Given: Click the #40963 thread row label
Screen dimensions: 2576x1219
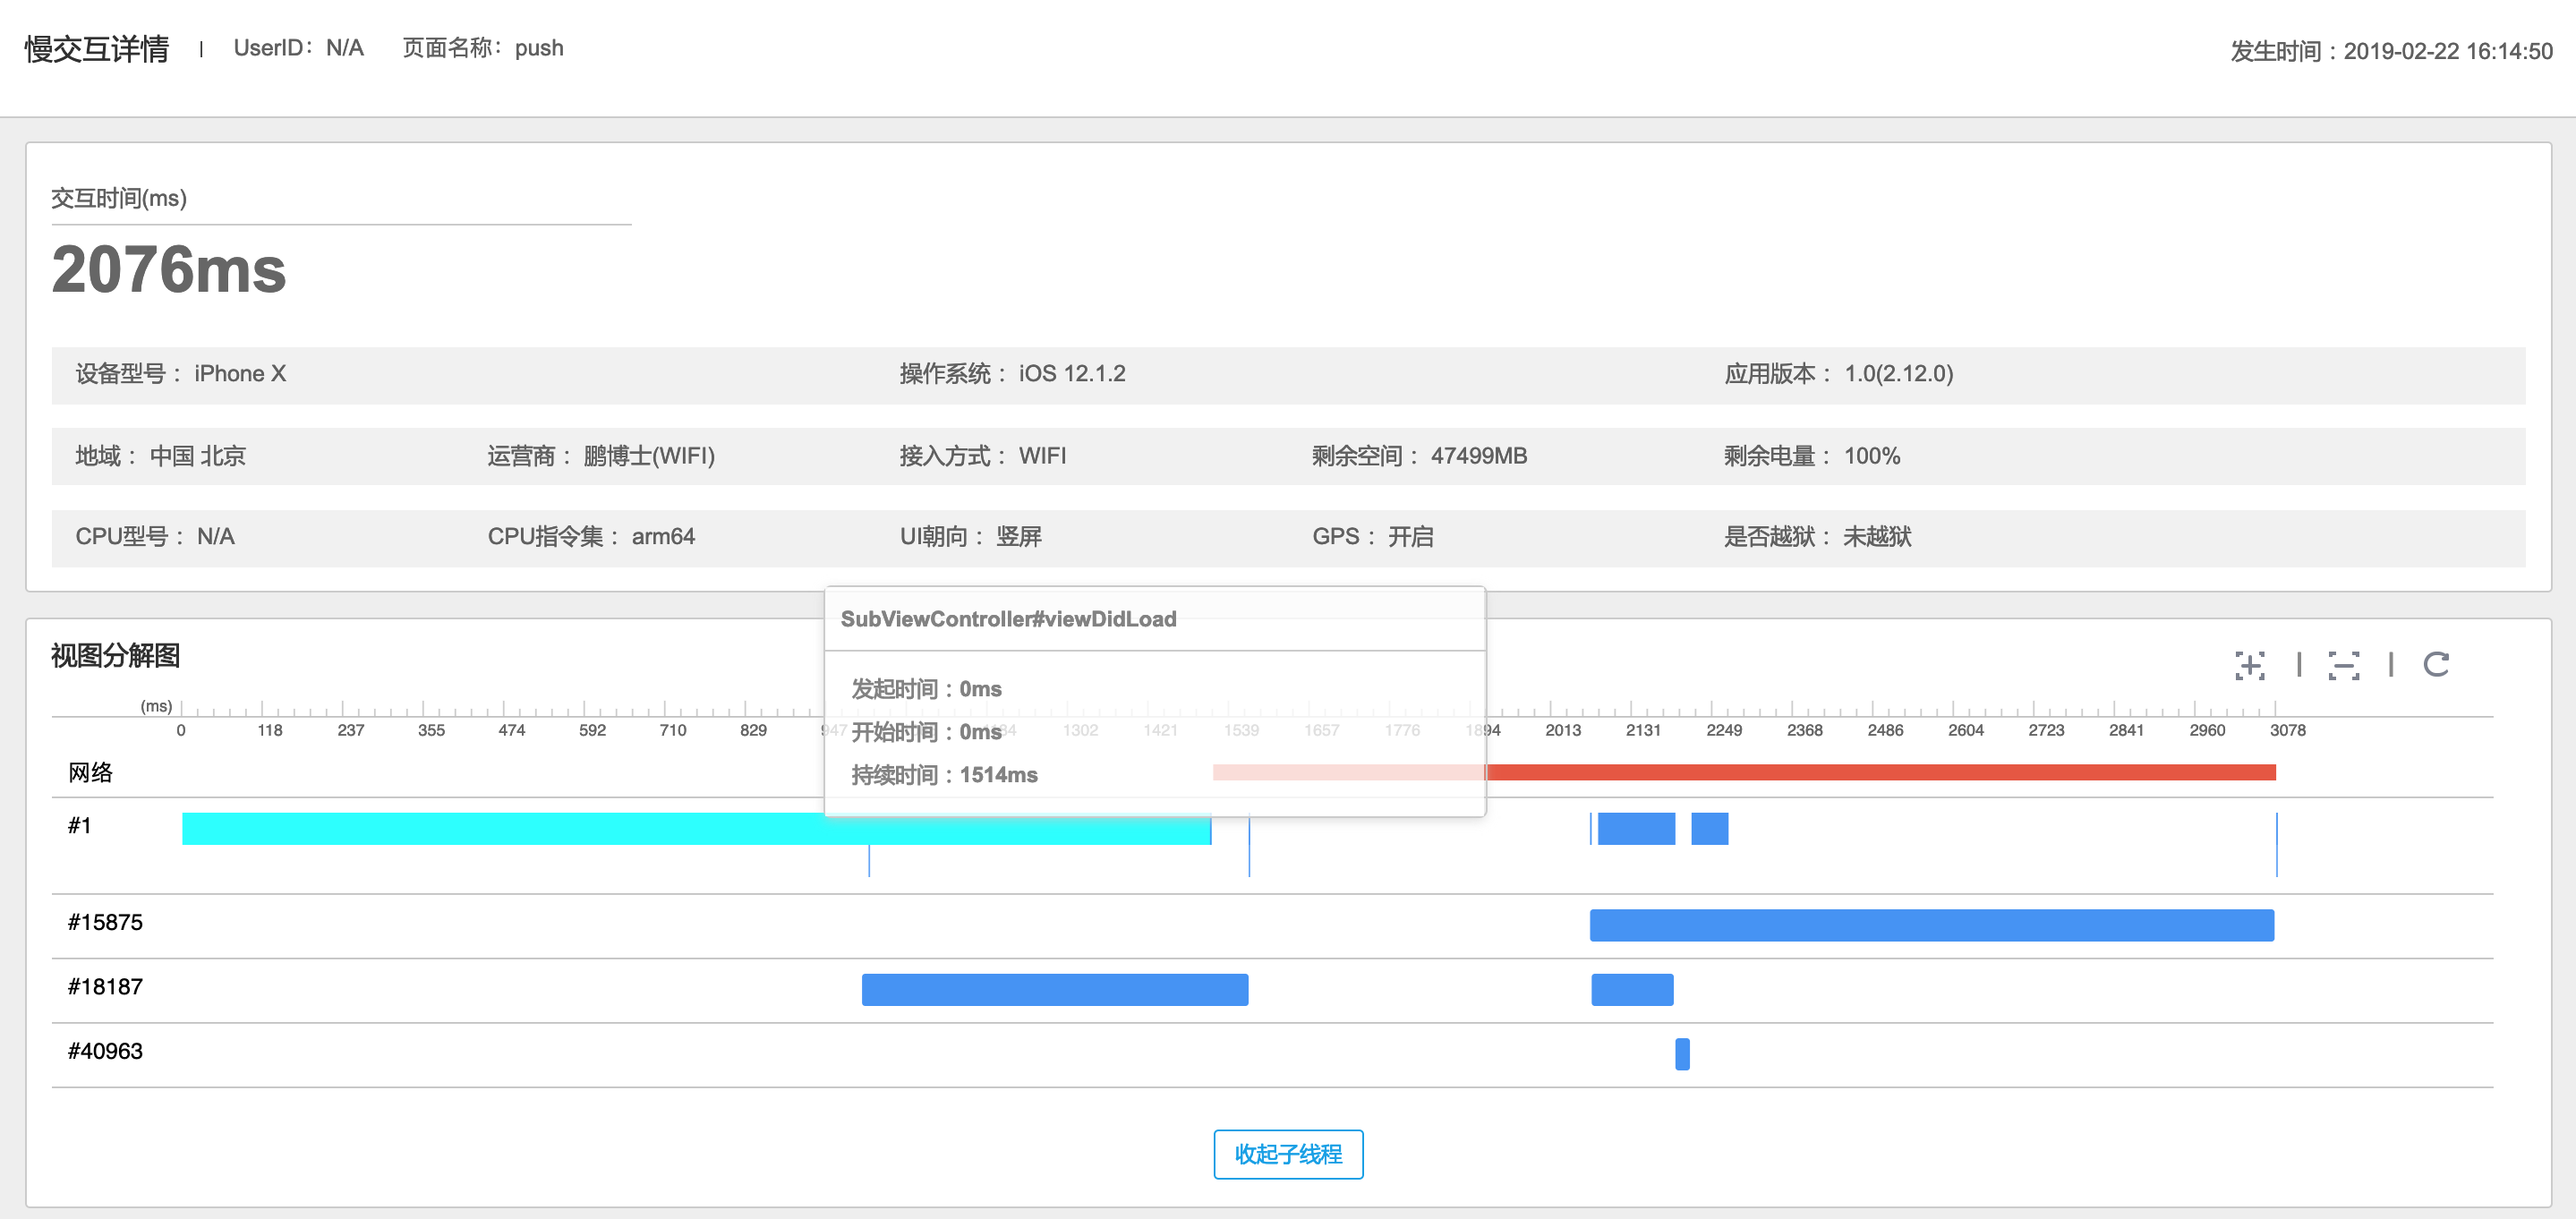Looking at the screenshot, I should point(105,1051).
